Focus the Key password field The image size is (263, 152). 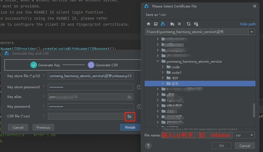pyautogui.click(x=91, y=107)
